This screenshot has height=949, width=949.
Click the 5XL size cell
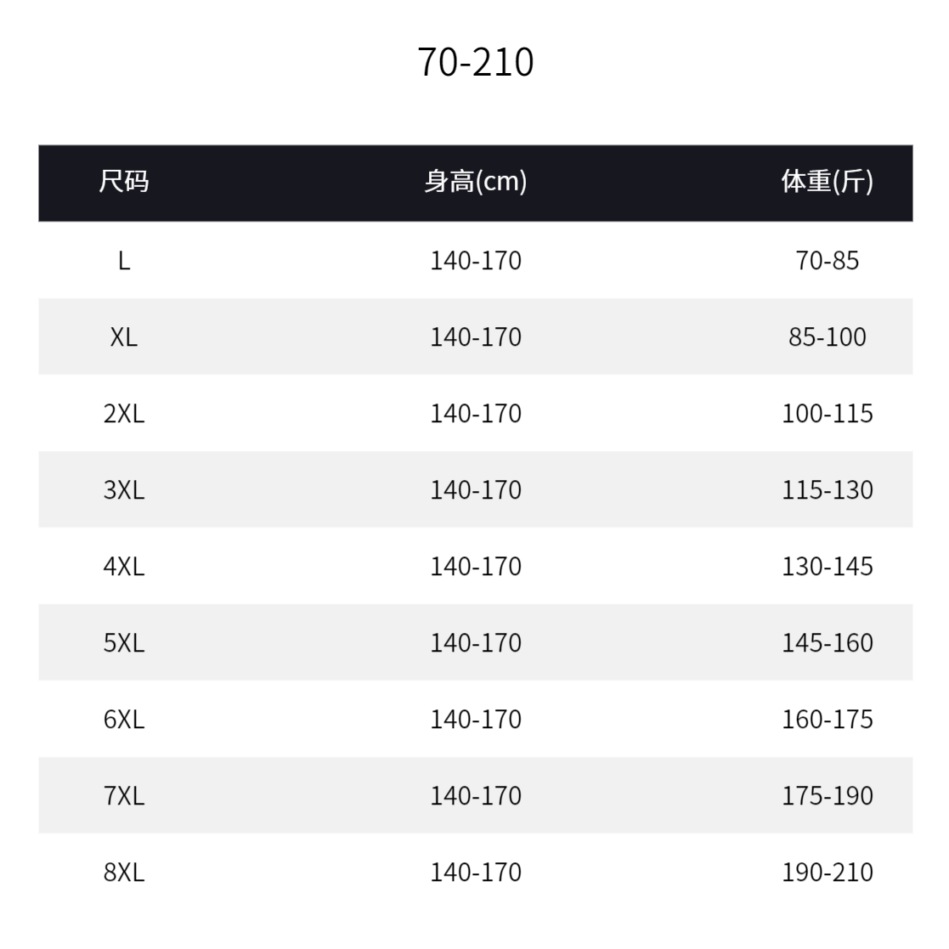[x=123, y=643]
